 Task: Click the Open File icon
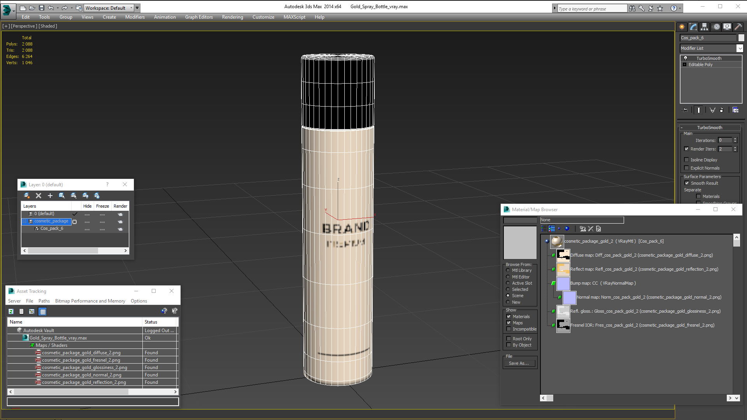click(32, 8)
